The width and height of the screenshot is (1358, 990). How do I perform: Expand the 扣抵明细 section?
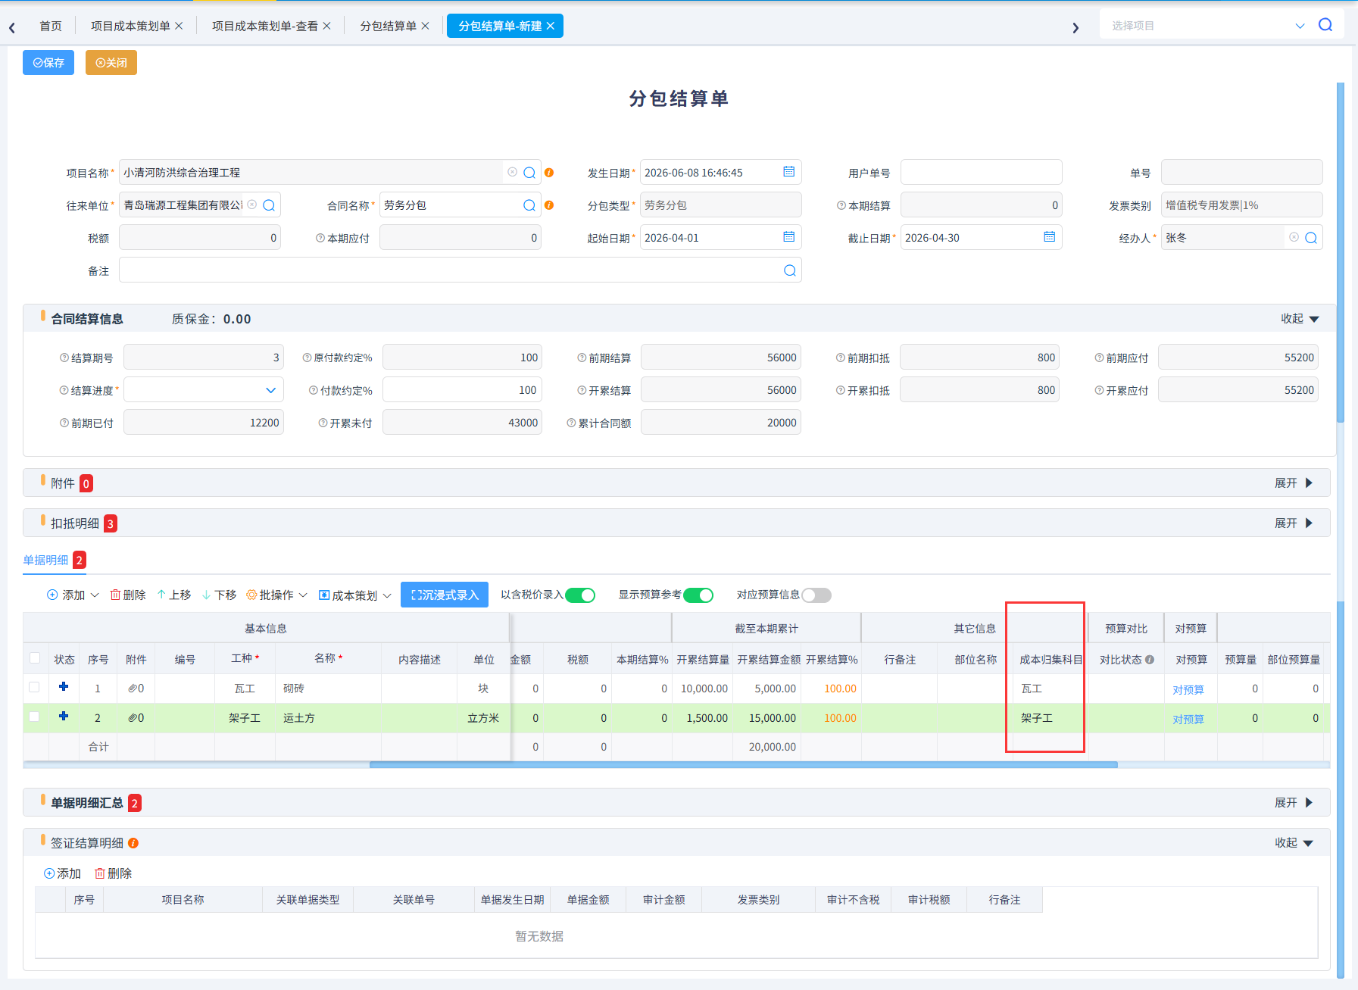click(1294, 523)
